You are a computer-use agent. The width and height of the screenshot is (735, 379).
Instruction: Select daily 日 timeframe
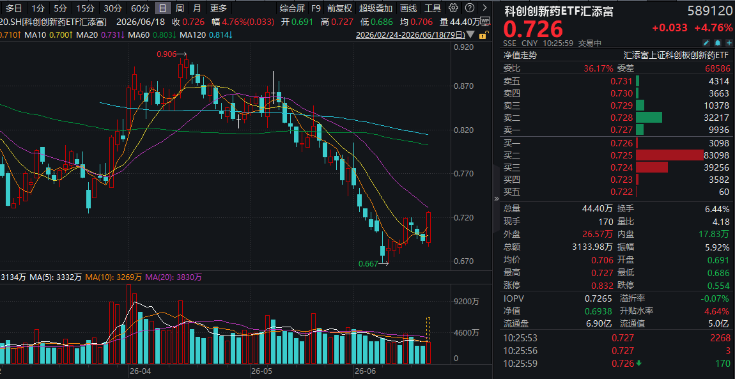pyautogui.click(x=162, y=8)
